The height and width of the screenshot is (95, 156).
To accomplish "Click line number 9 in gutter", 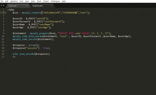I will coord(4,33).
